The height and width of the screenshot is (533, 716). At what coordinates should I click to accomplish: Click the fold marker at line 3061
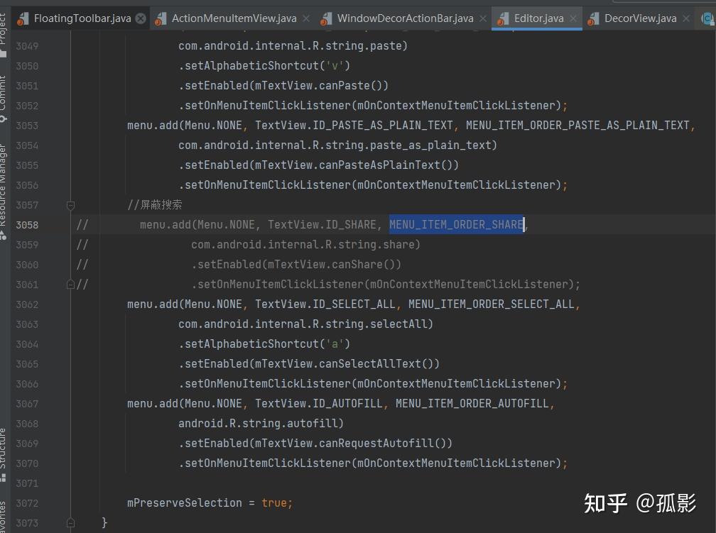click(x=70, y=284)
